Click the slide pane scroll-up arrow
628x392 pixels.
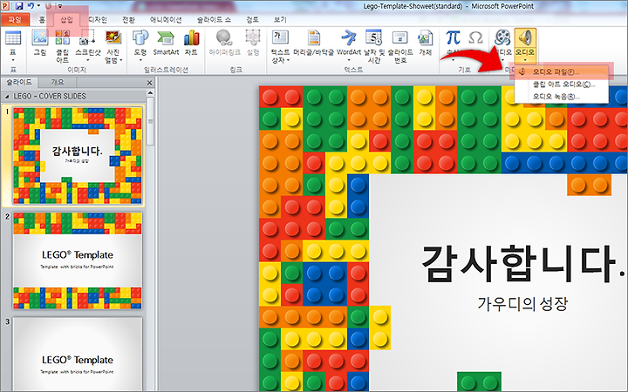pos(150,93)
